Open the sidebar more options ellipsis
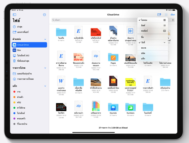189x143 pixels. [x=45, y=15]
